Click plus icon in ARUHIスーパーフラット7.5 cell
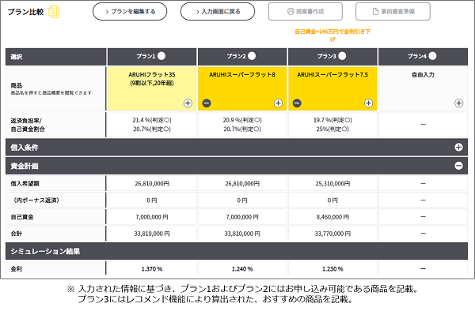The height and width of the screenshot is (311, 475). 368,103
